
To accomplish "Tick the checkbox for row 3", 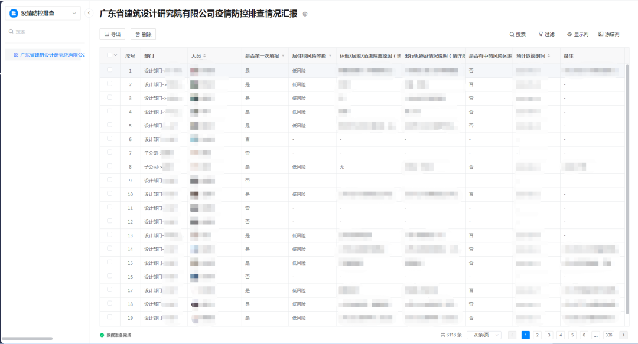I will 109,97.
